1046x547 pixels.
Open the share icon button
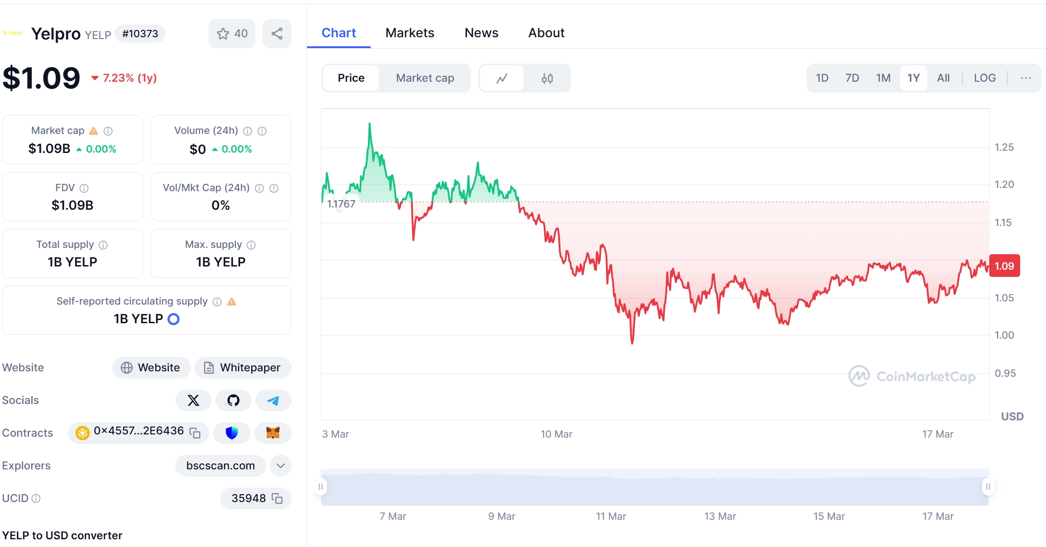277,34
